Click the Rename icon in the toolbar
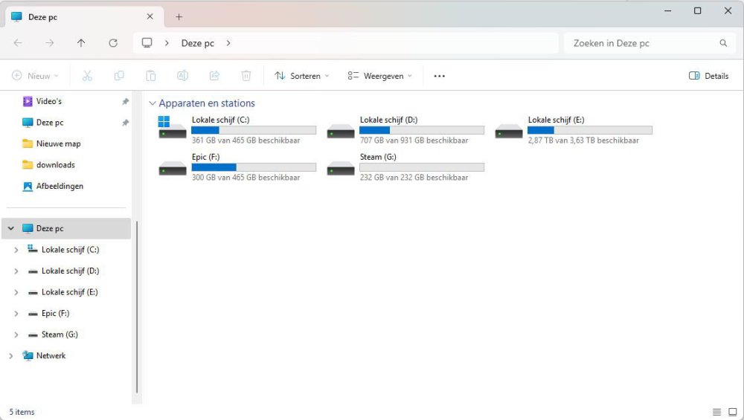 [x=183, y=76]
